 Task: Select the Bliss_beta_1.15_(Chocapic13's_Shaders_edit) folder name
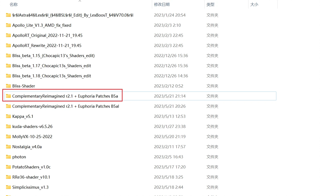pyautogui.click(x=53, y=56)
